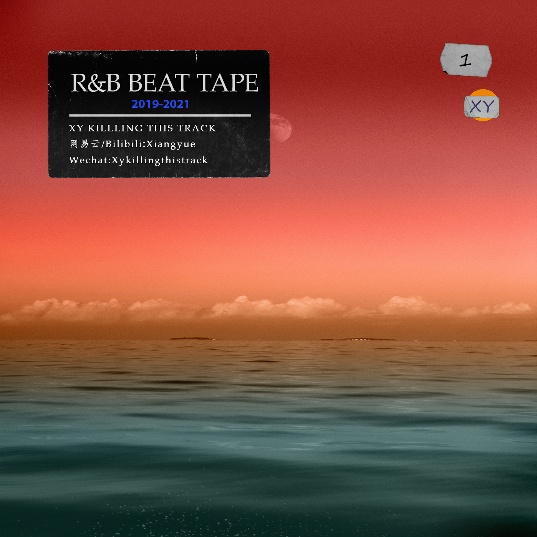Click the 'XY KILLLING THIS TRACK' line
The width and height of the screenshot is (537, 537).
click(143, 128)
